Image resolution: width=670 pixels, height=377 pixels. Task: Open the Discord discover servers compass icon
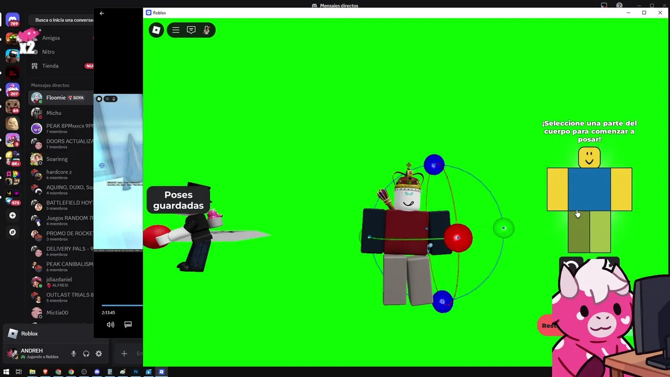coord(13,232)
